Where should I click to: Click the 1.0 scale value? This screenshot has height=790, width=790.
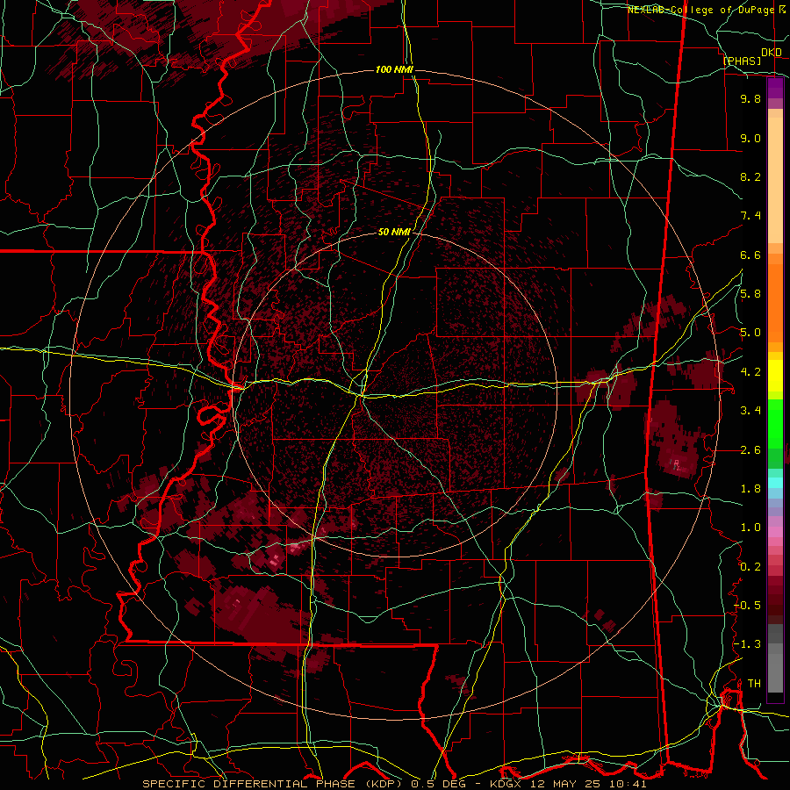[x=750, y=528]
